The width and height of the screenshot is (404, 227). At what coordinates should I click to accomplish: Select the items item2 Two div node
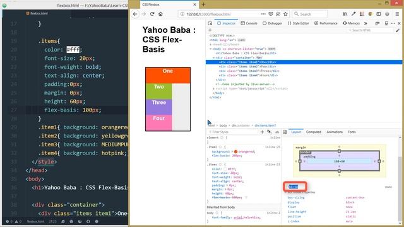247,66
